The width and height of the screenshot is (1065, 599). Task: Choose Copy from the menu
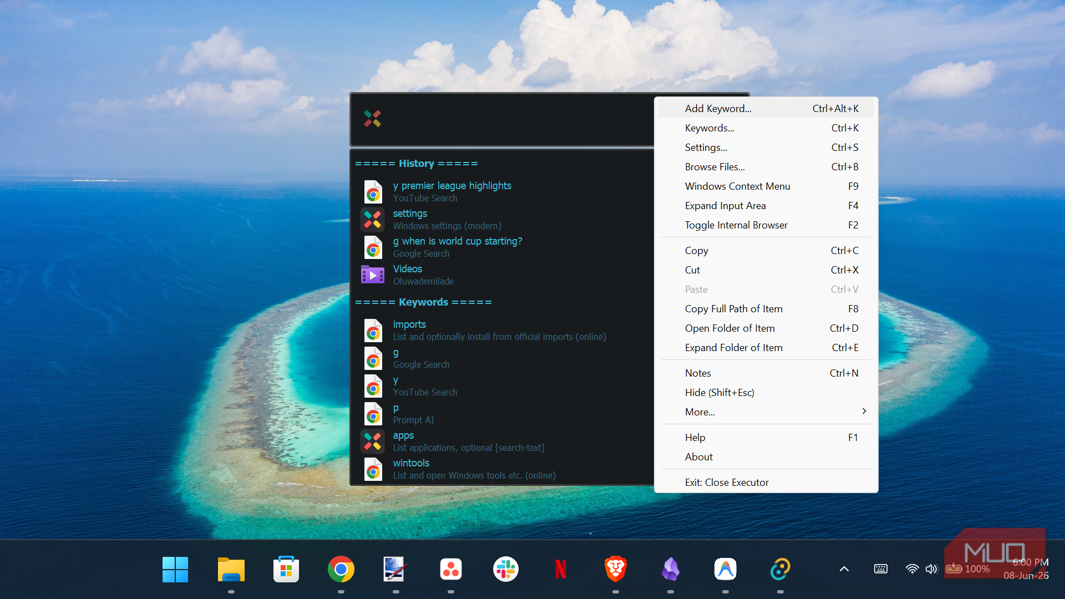click(x=767, y=251)
